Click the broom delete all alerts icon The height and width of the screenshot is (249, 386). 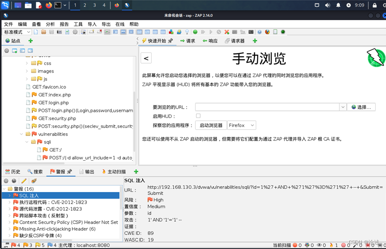34,181
